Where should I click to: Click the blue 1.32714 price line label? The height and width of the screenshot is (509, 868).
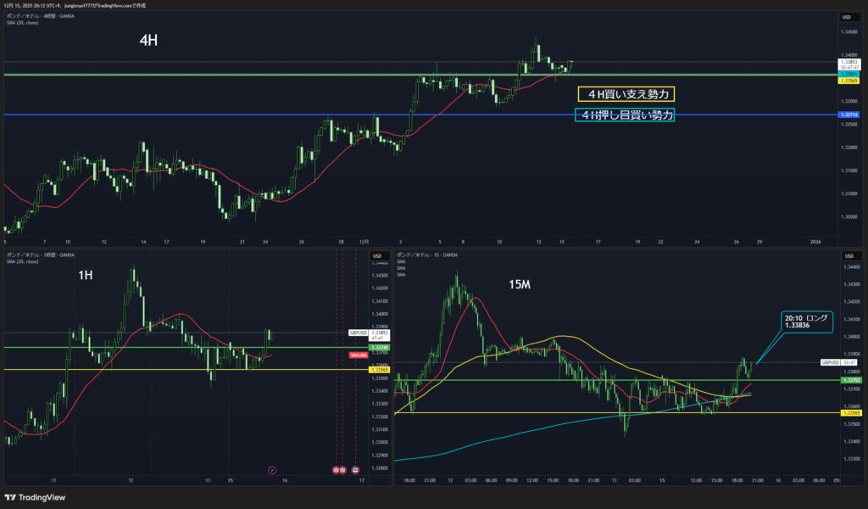point(849,115)
